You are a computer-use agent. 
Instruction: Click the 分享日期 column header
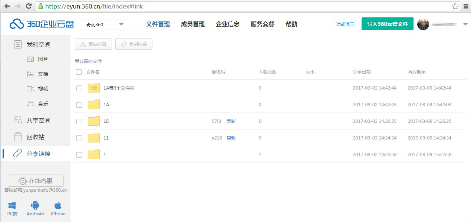[x=362, y=72]
